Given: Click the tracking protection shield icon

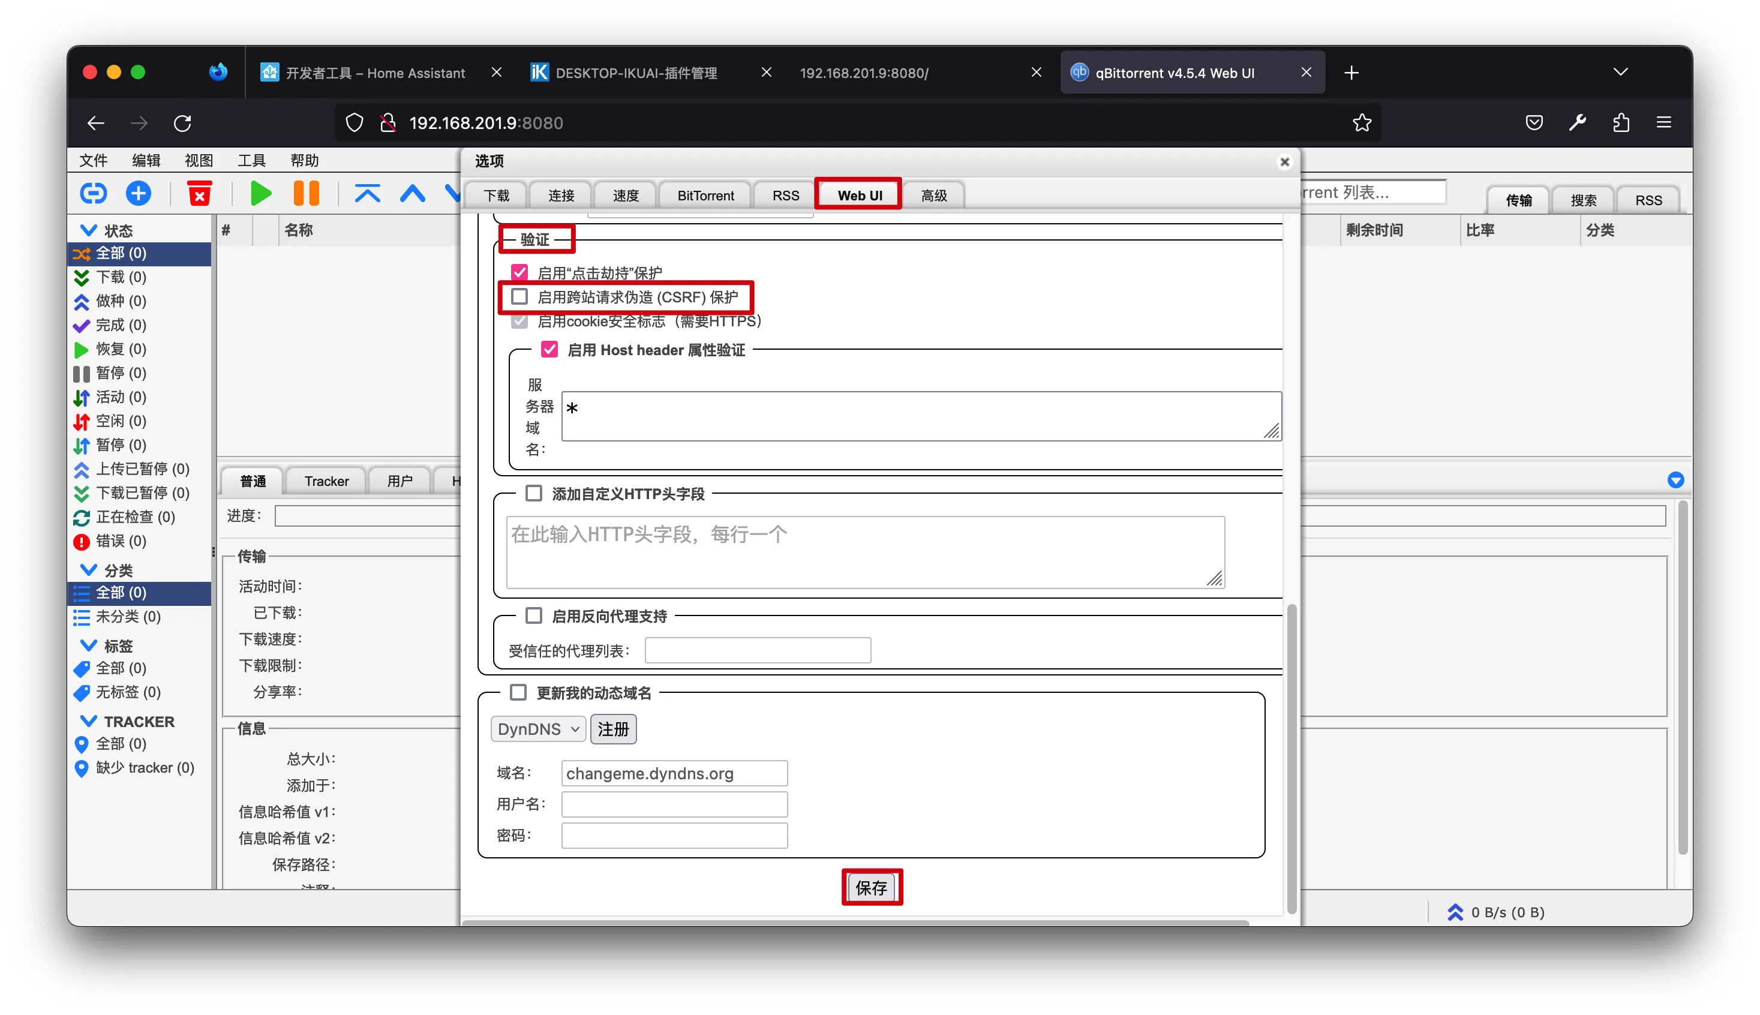Looking at the screenshot, I should (x=354, y=124).
